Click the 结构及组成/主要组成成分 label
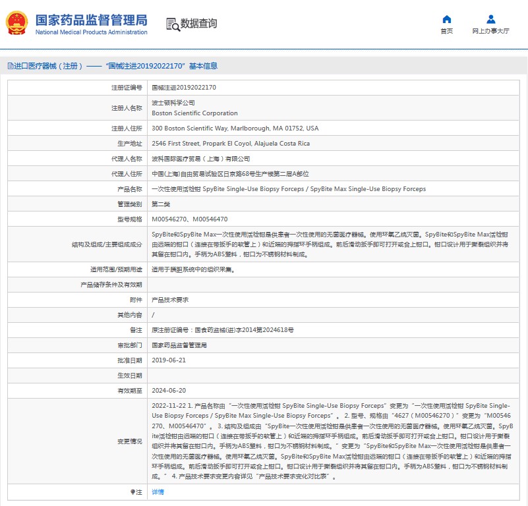 coord(107,244)
